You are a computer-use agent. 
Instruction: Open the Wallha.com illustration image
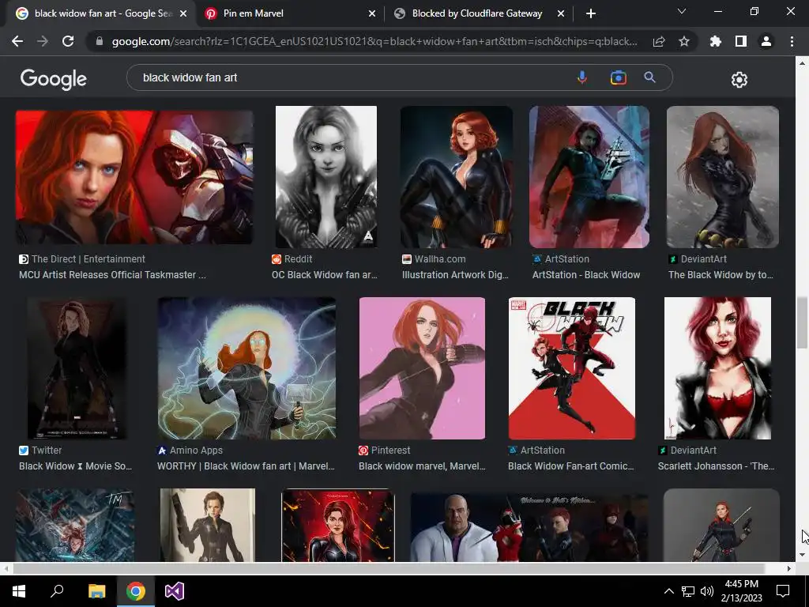point(457,177)
